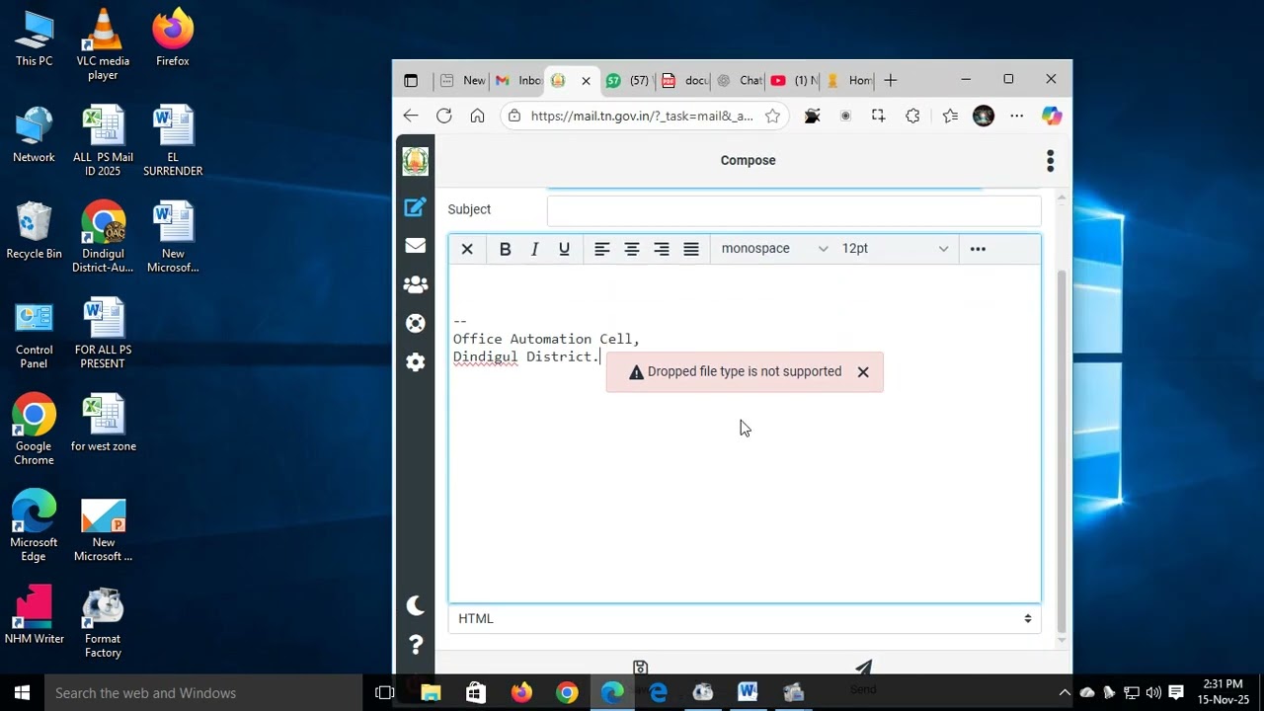
Task: Open the browser profile avatar
Action: 984,117
